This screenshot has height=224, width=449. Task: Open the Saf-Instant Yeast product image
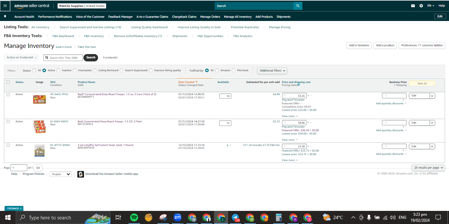pos(39,150)
